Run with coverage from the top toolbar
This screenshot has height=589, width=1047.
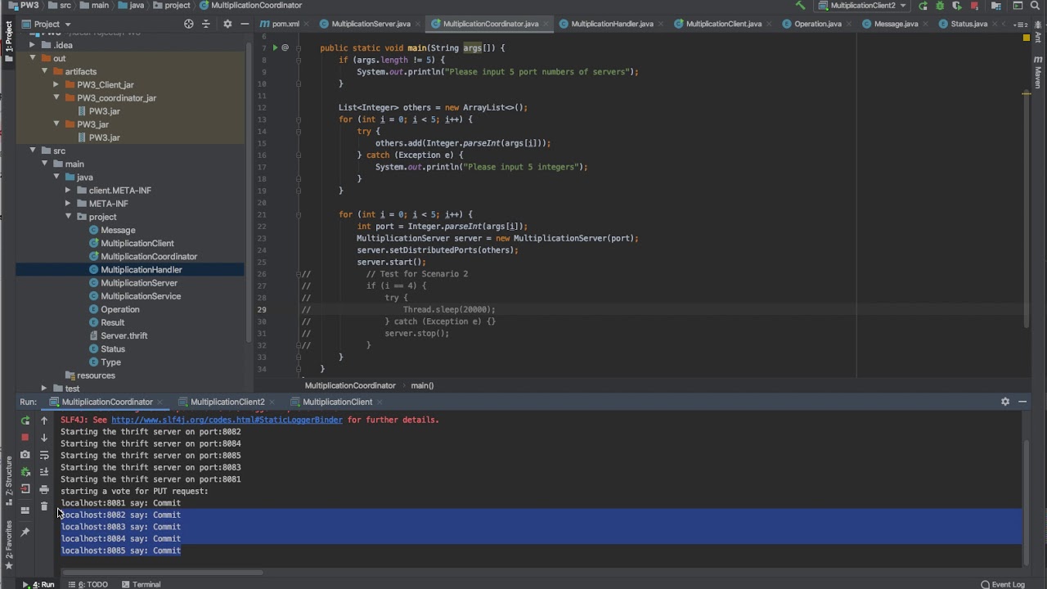coord(957,6)
